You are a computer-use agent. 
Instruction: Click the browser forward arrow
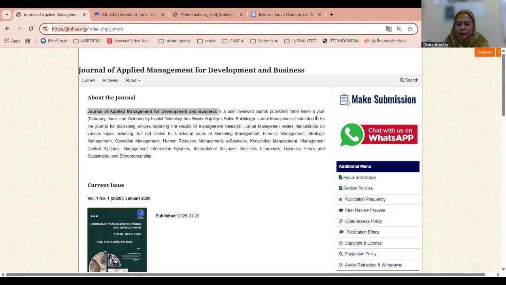click(x=19, y=29)
